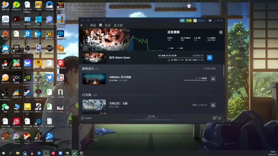Open the 360安全卫士 desktop shortcut
The height and width of the screenshot is (156, 278).
click(16, 6)
